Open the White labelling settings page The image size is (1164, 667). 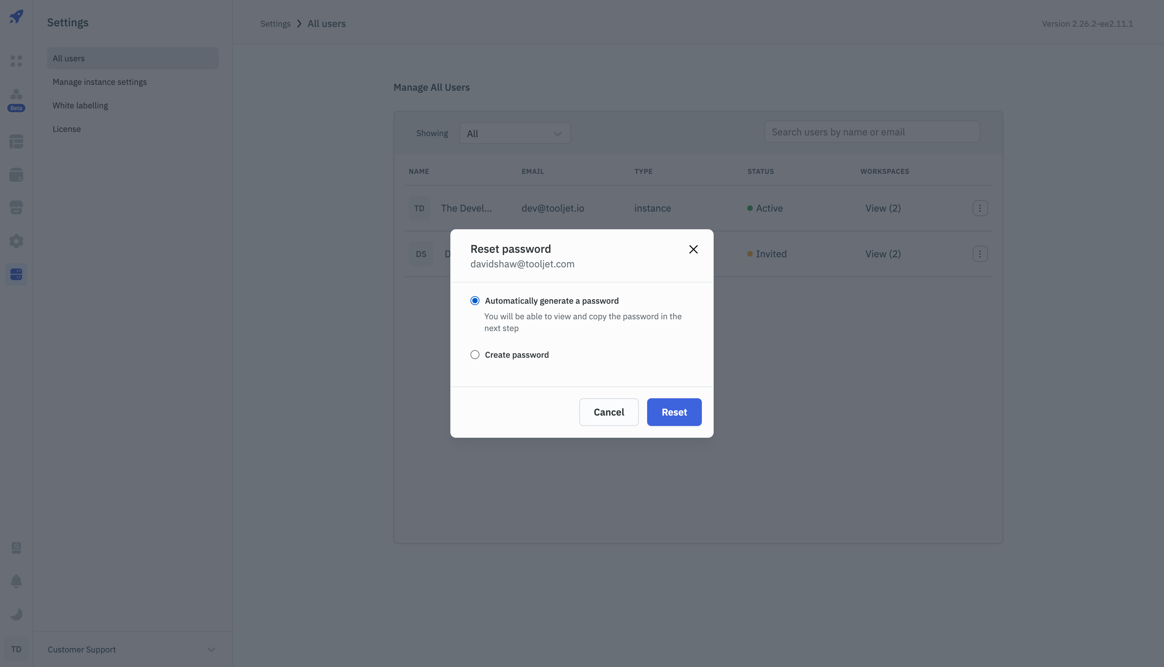pos(80,105)
